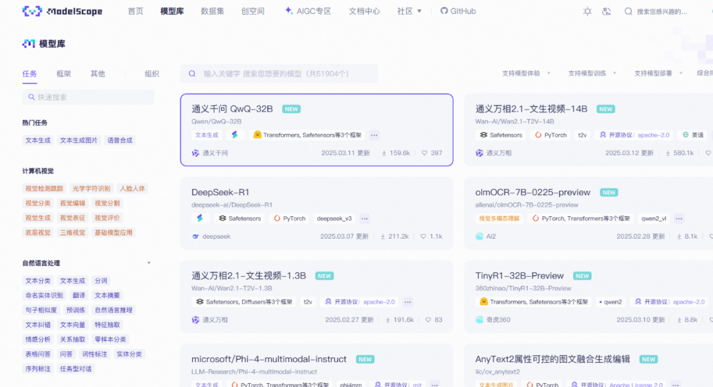Collapse the 自然语言处理 section arrow
Screen dimensions: 713x387
click(x=149, y=263)
